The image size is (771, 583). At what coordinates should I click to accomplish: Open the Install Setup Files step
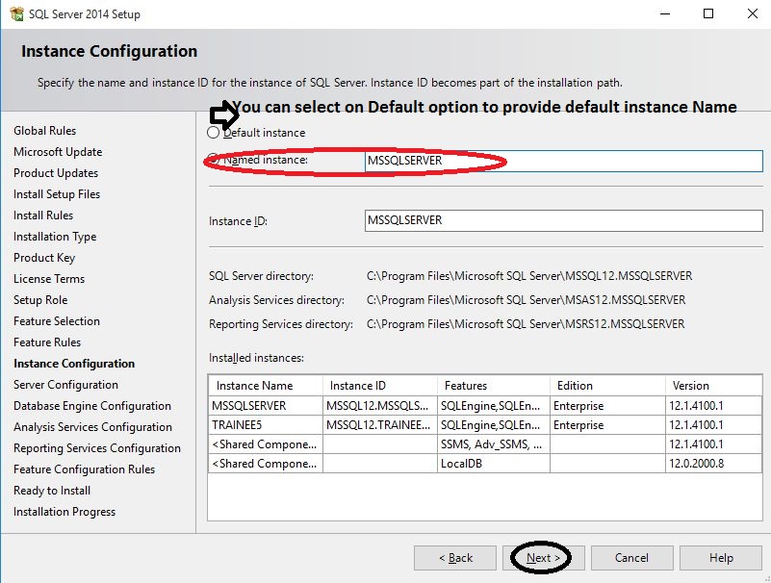coord(57,194)
